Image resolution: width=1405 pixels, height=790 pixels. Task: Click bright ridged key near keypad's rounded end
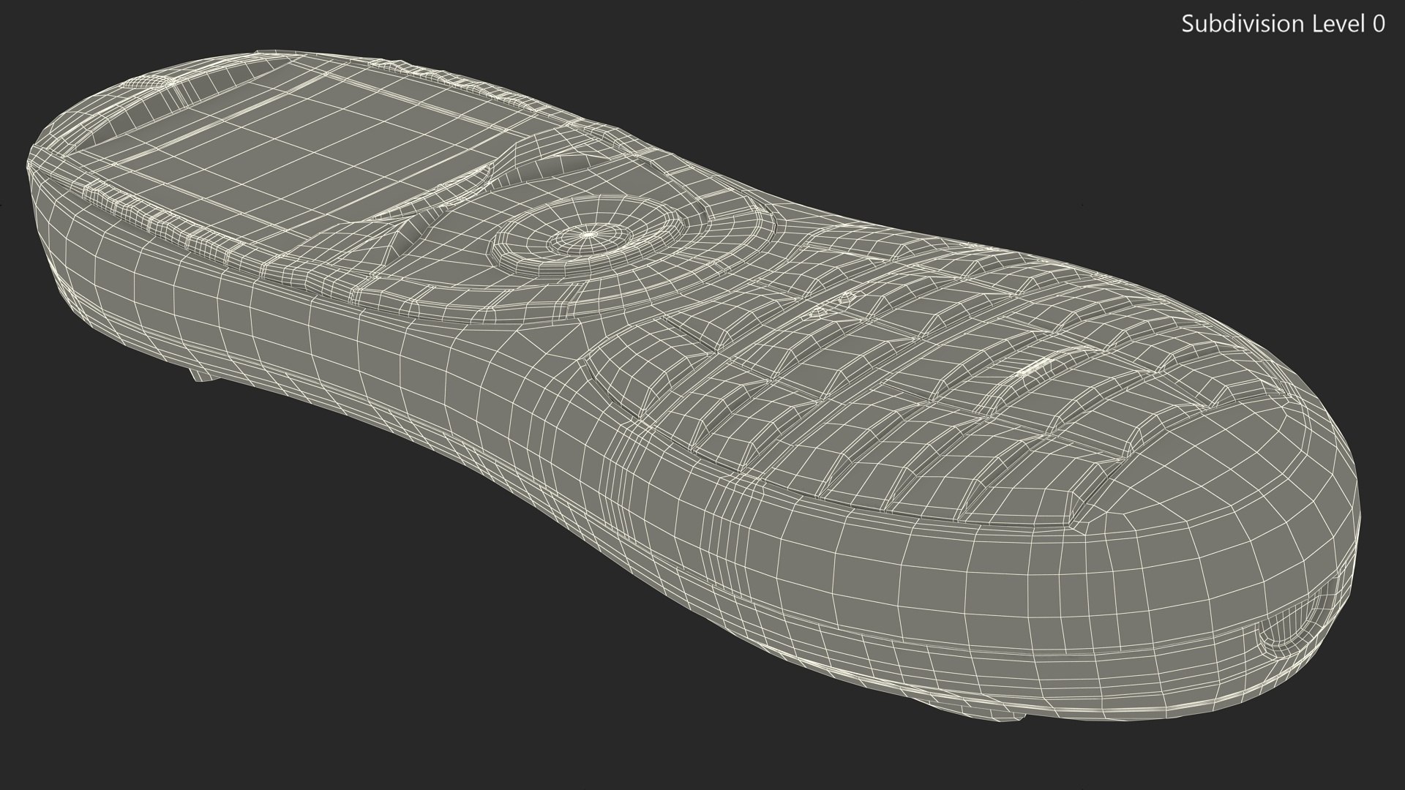pyautogui.click(x=1039, y=367)
